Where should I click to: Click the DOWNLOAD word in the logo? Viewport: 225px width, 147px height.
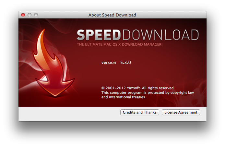(161, 35)
